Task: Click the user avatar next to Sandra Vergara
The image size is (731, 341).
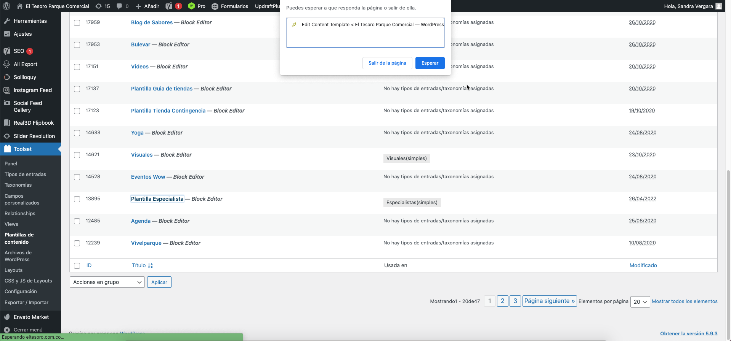Action: click(719, 6)
